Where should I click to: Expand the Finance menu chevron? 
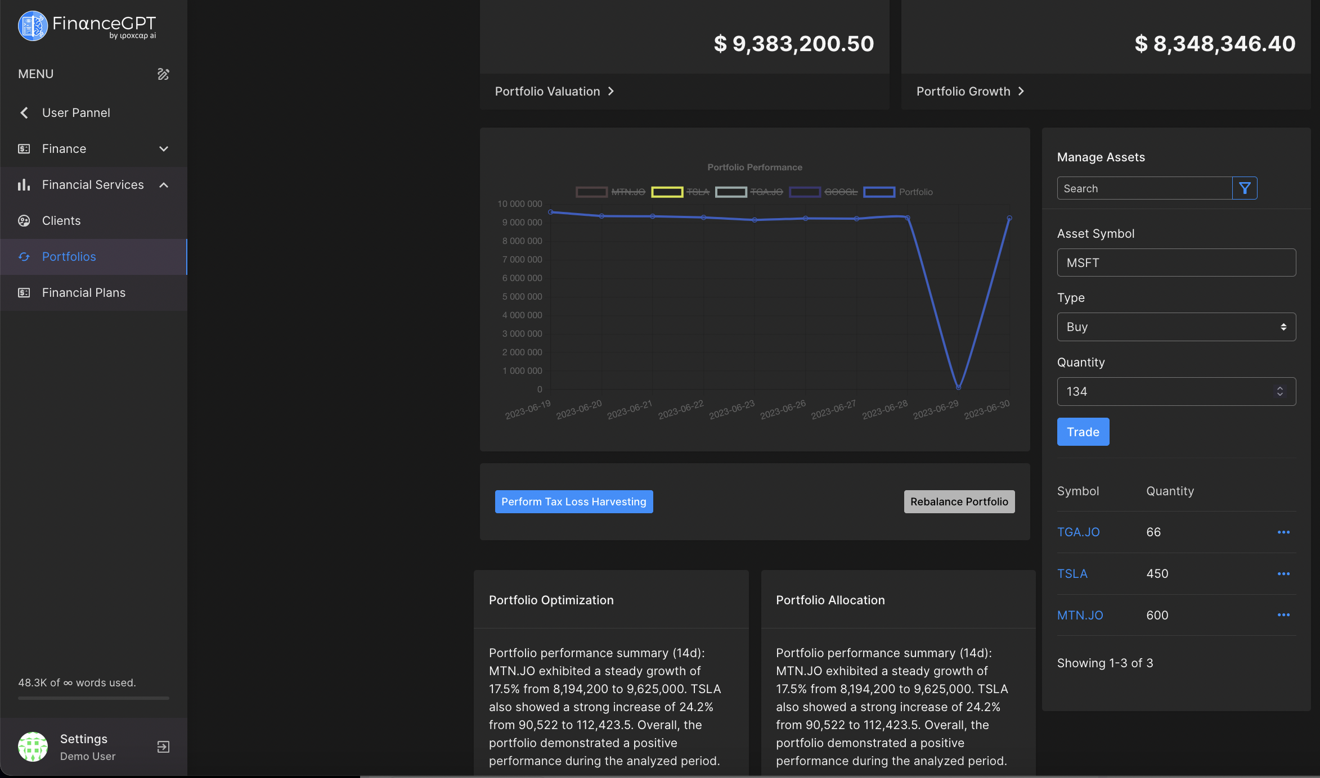164,149
